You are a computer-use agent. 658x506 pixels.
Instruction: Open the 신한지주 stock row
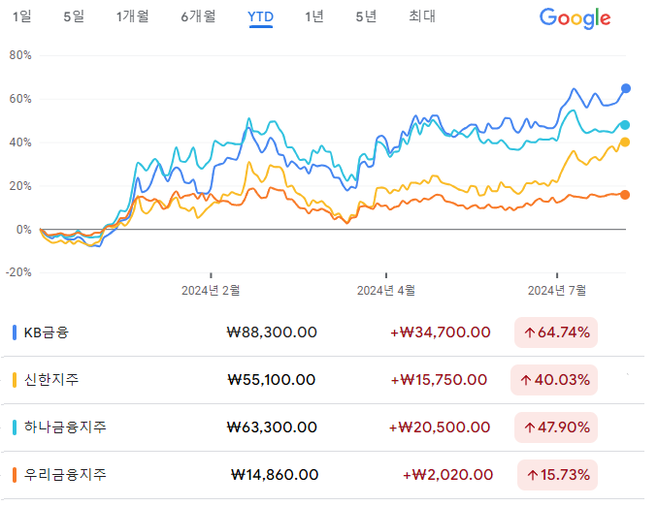(322, 380)
